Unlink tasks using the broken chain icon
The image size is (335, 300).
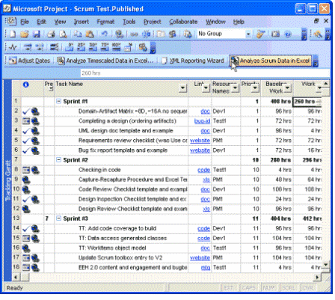tap(146, 34)
